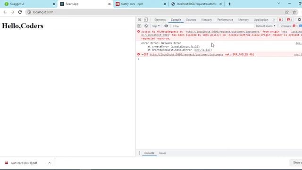
Task: Go back using browser back arrow
Action: tap(5, 12)
